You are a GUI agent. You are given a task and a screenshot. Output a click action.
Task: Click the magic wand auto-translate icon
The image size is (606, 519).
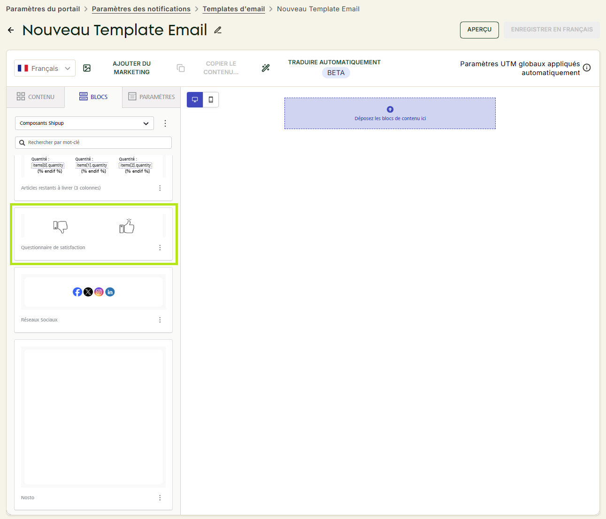(x=266, y=68)
